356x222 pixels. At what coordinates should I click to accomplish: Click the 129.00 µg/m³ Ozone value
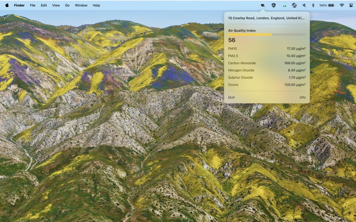point(295,85)
